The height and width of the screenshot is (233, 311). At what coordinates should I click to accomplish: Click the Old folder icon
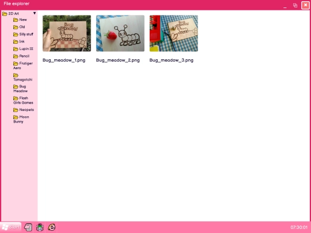[16, 27]
